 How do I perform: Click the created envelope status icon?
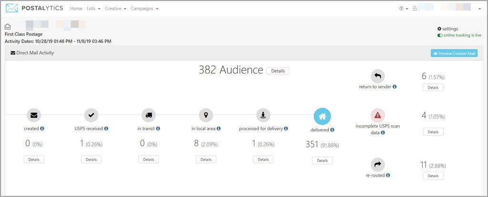tap(34, 115)
